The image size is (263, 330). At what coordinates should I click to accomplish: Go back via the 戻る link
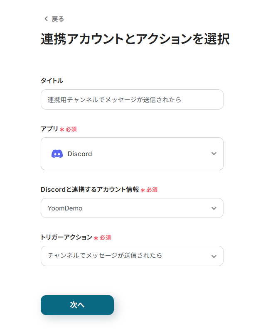click(54, 19)
